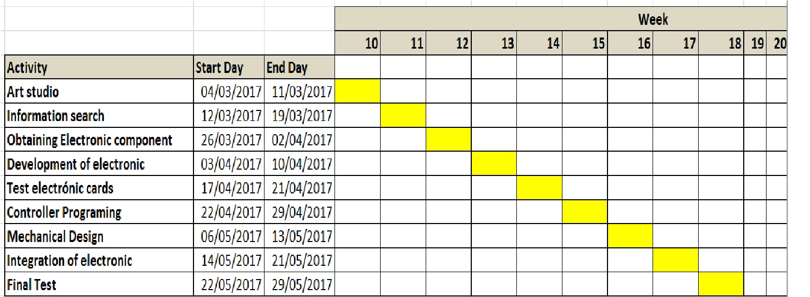This screenshot has width=810, height=297.
Task: Select the Obtaining Electronic component cell
Action: pos(99,140)
